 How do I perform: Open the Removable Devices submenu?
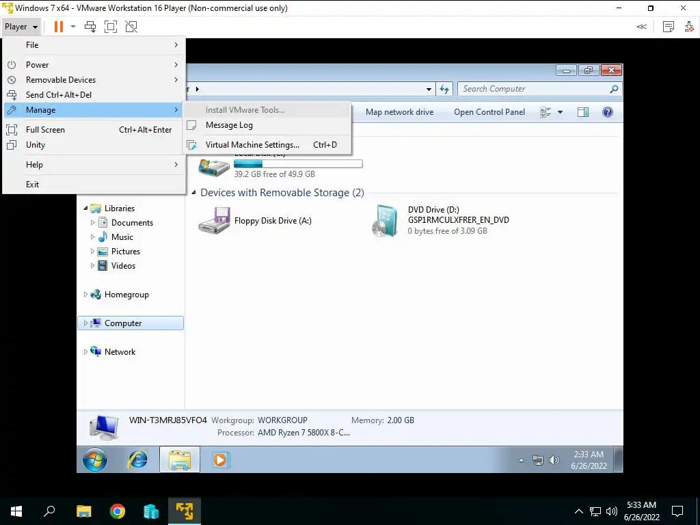click(94, 80)
